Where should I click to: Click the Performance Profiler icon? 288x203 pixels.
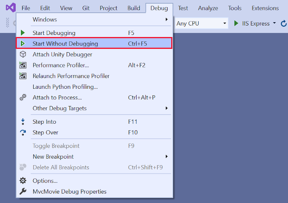23,65
